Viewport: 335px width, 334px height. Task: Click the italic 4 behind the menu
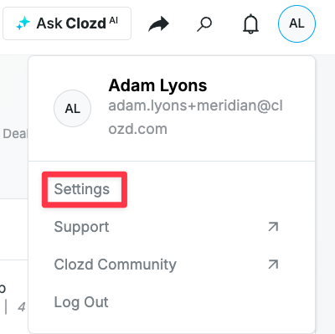(x=22, y=307)
